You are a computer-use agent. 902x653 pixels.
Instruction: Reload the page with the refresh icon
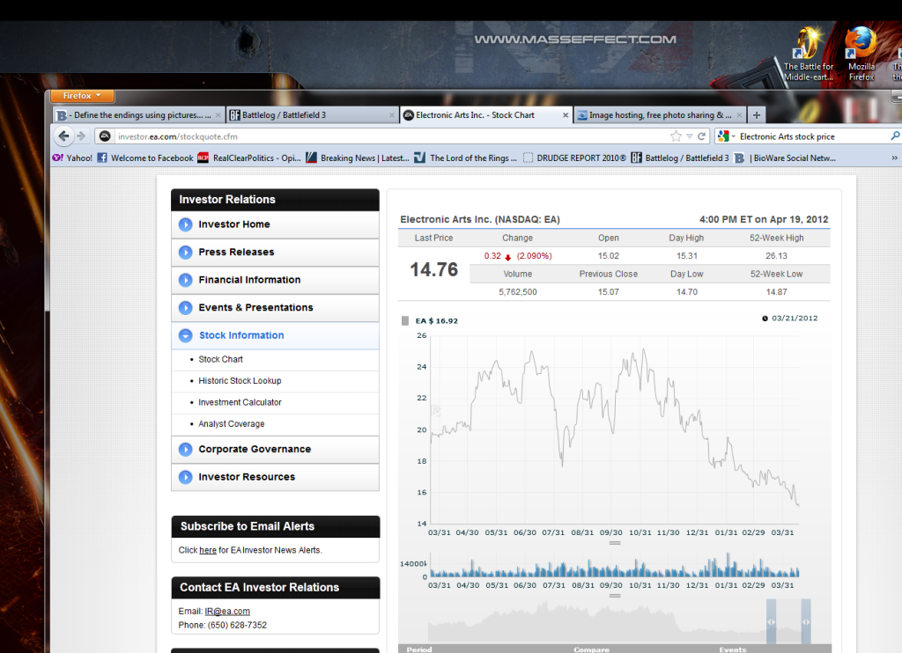702,136
